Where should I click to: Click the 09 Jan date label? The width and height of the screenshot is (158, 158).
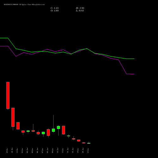pos(52,150)
